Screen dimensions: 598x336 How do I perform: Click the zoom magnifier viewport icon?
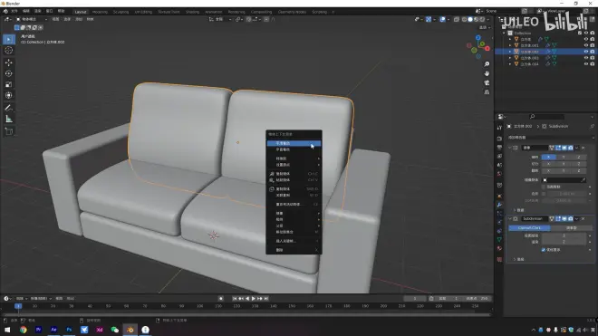(487, 64)
